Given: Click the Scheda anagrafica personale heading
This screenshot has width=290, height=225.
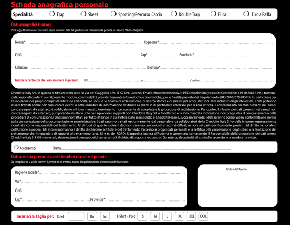Looking at the screenshot, I should [x=60, y=4].
